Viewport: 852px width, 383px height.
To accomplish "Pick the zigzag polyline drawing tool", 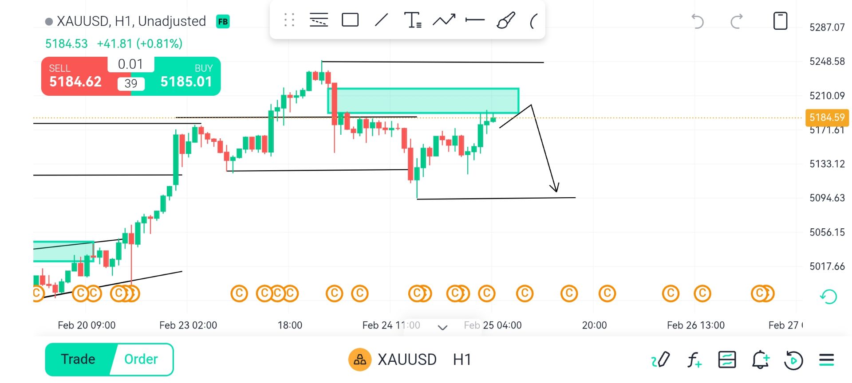I will [x=444, y=20].
